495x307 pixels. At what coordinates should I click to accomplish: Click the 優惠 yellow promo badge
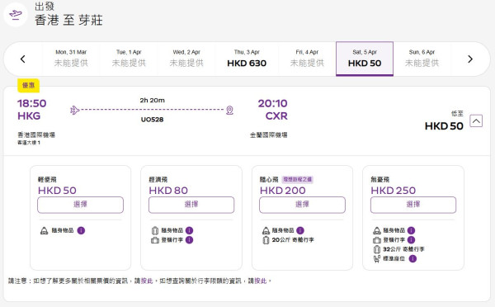28,85
